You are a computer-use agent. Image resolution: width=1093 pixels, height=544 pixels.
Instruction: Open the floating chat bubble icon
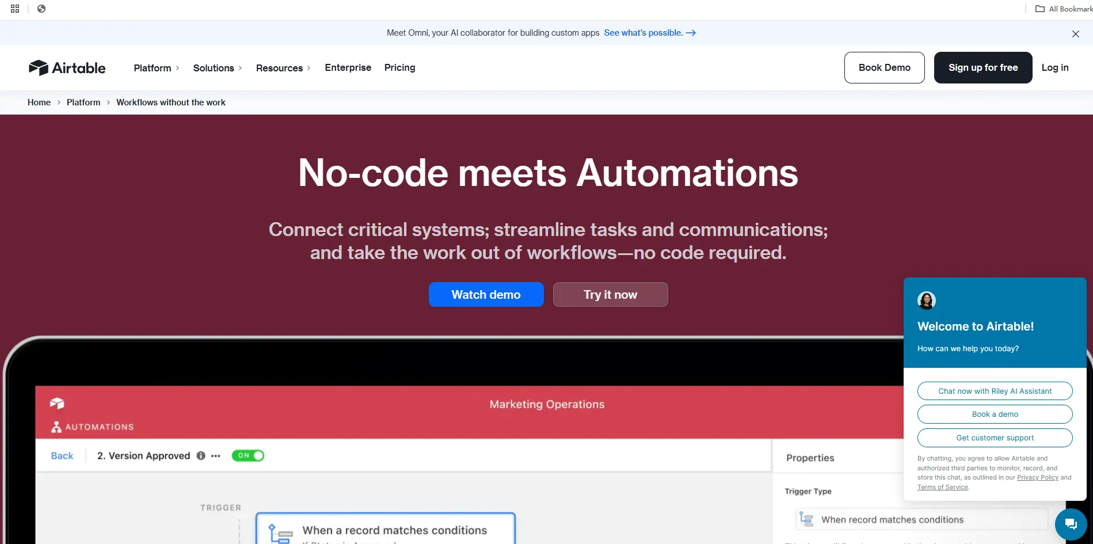[1070, 524]
